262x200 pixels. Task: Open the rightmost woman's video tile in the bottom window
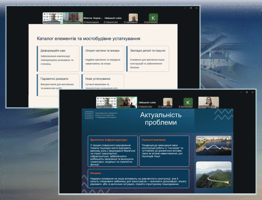pos(209,102)
